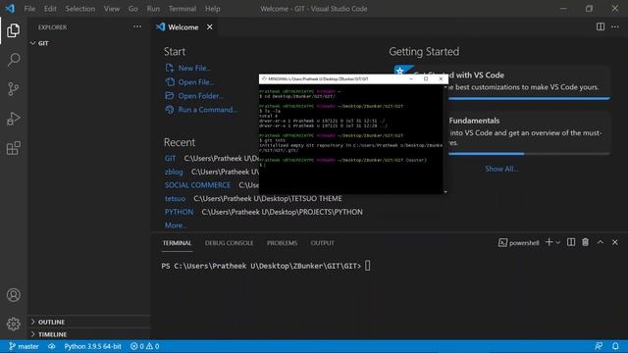
Task: Click the powershell terminal label
Action: click(519, 242)
